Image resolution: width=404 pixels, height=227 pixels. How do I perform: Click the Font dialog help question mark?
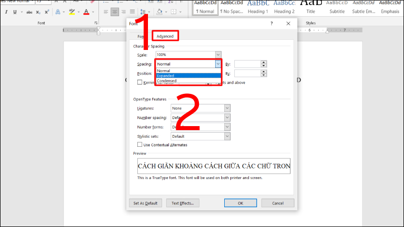coord(271,23)
